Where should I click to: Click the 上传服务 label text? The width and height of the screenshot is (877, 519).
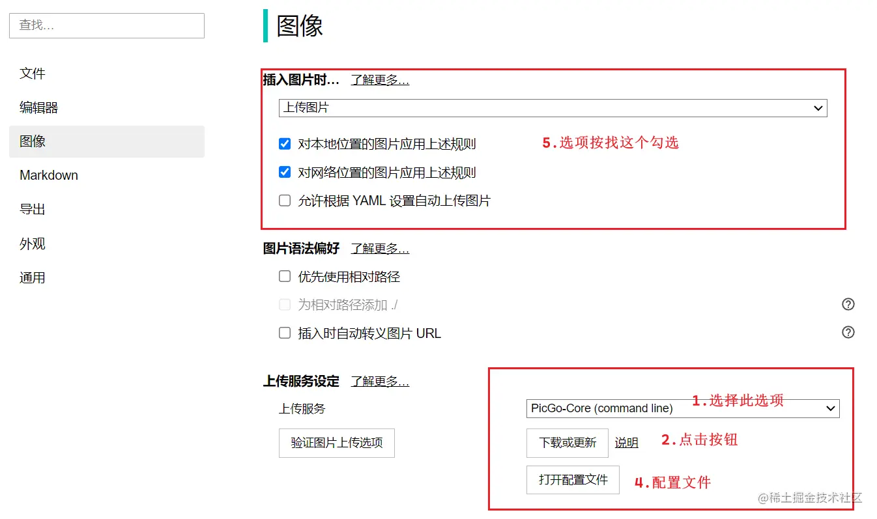coord(302,409)
